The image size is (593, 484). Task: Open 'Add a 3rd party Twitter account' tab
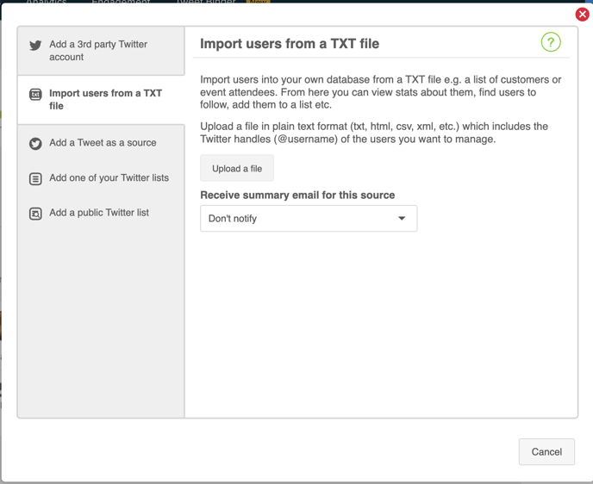101,51
